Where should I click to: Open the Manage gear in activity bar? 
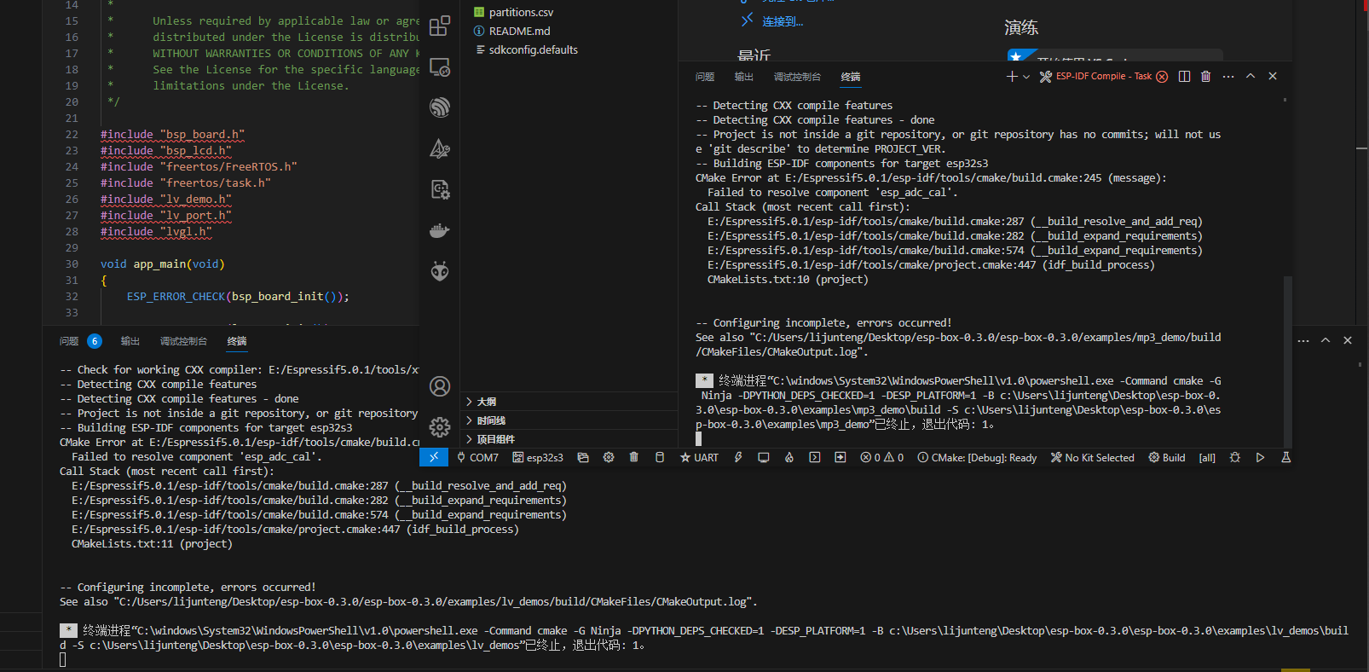440,426
